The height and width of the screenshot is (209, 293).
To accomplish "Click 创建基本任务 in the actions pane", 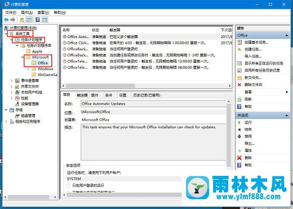I will [x=256, y=42].
